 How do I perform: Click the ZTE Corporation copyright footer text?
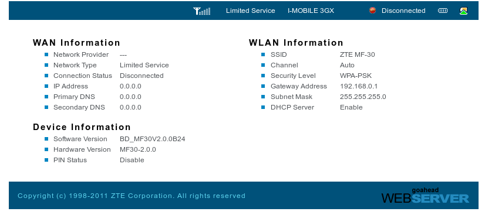point(132,196)
